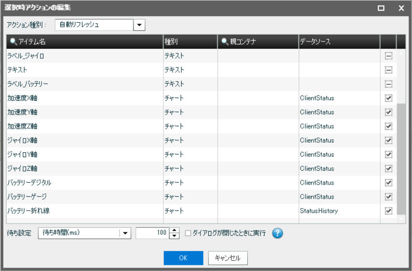Click the wait time value input field

153,233
